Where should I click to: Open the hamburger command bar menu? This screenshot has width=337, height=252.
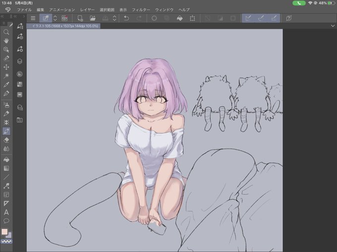point(33,18)
